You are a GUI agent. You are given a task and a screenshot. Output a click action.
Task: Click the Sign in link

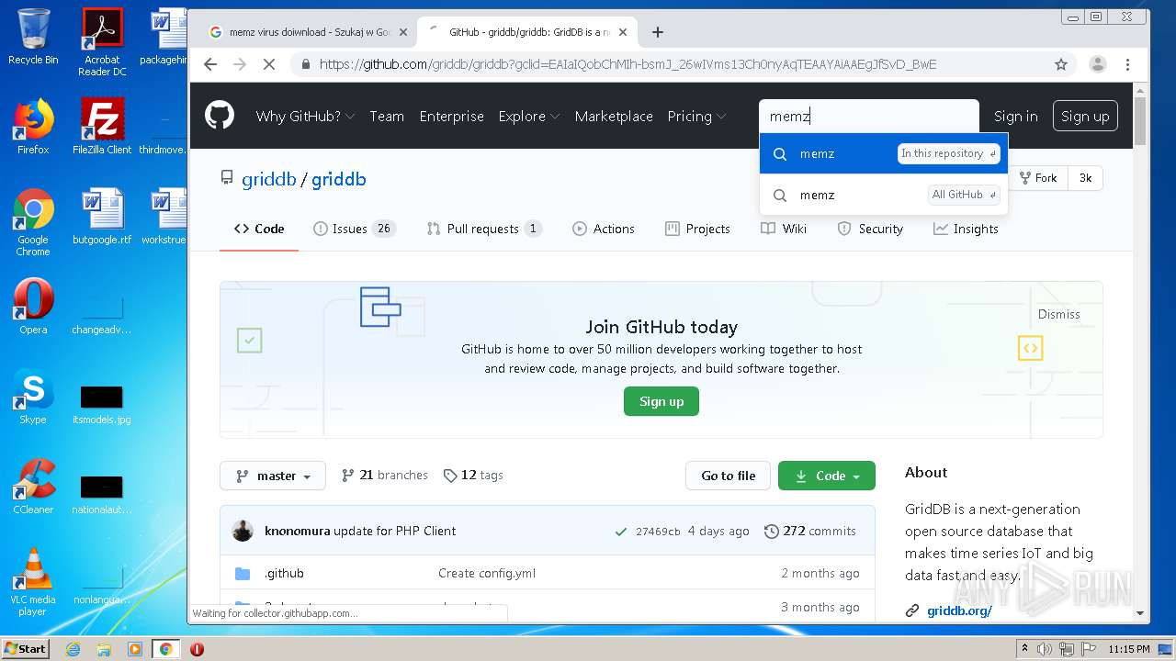1015,116
